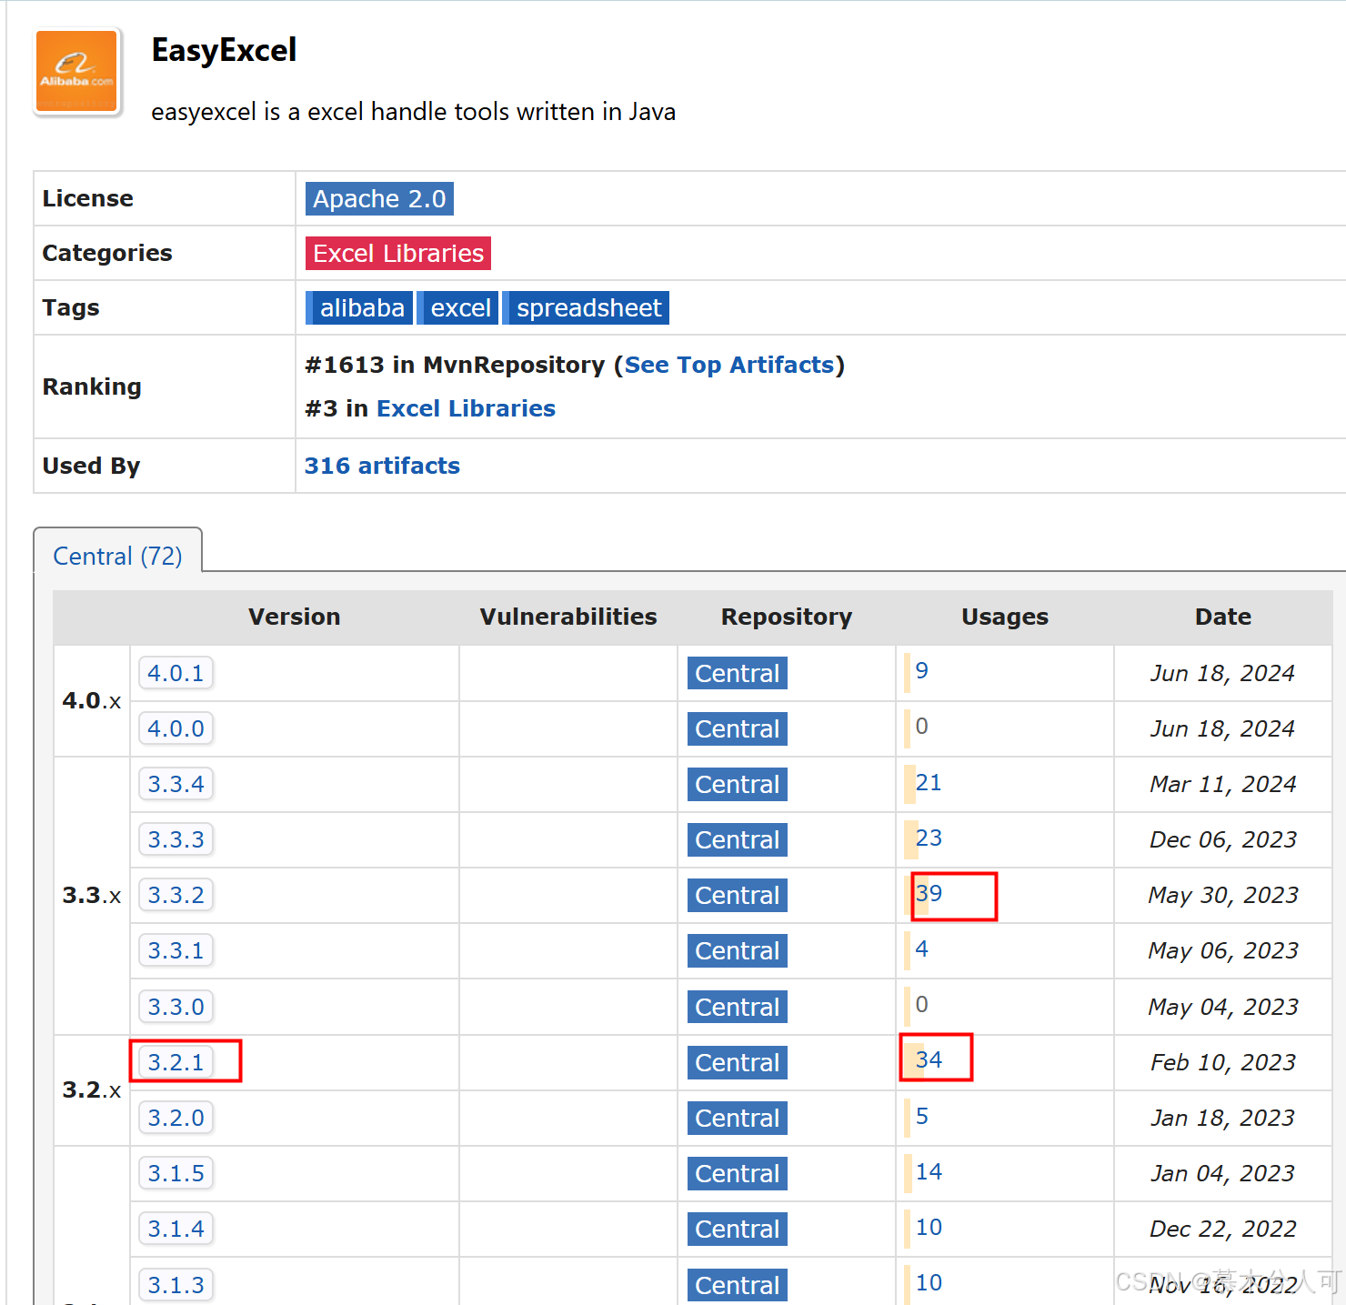Open version 3.1.5

coord(176,1173)
